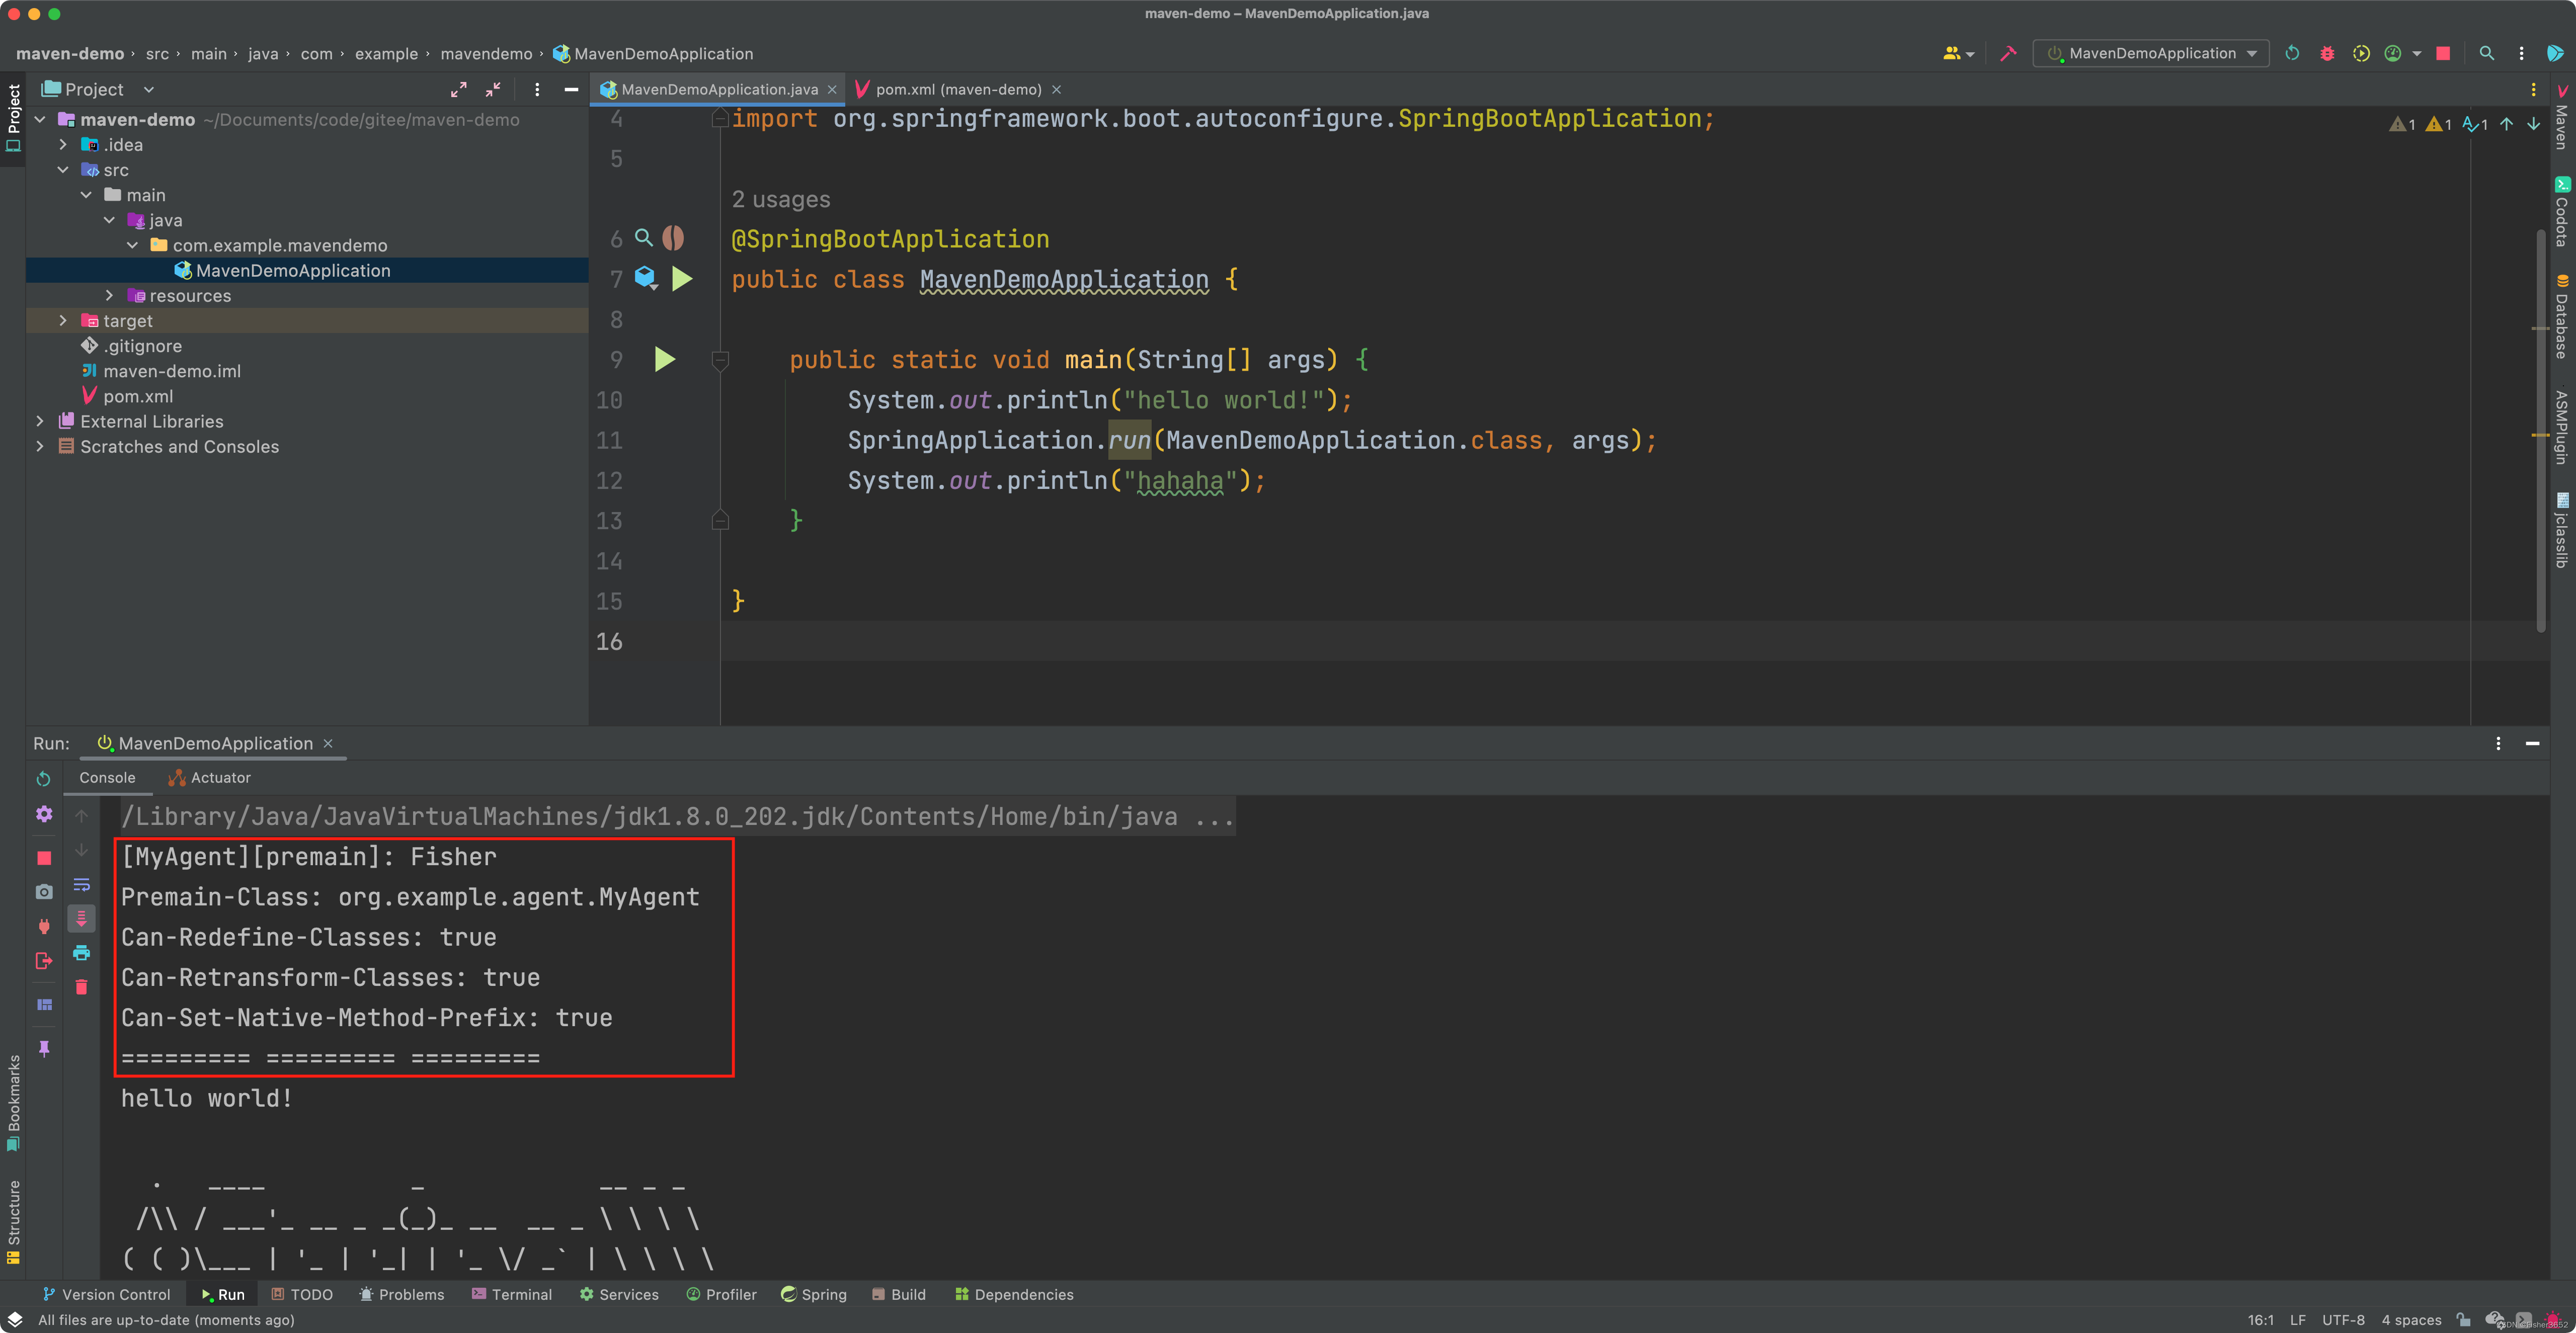Open the Spring tool window
This screenshot has width=2576, height=1333.
(813, 1294)
